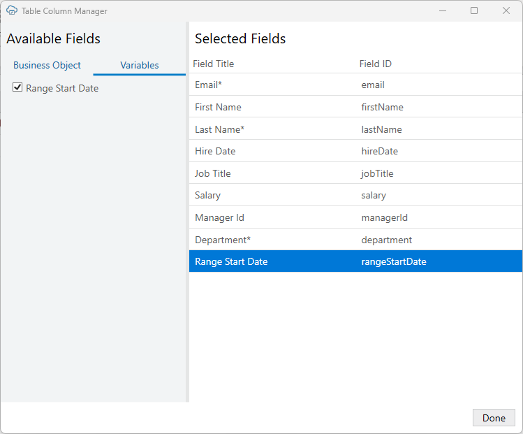The image size is (523, 434).
Task: Open the Variables tab
Action: coord(140,65)
